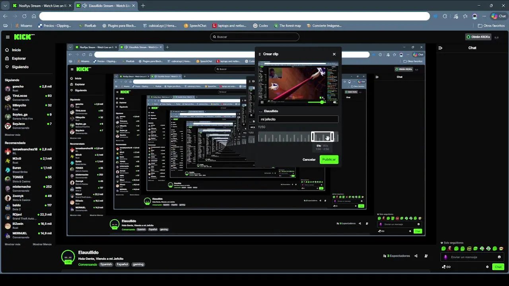
Task: Click the Conversando category link
Action: [87, 265]
